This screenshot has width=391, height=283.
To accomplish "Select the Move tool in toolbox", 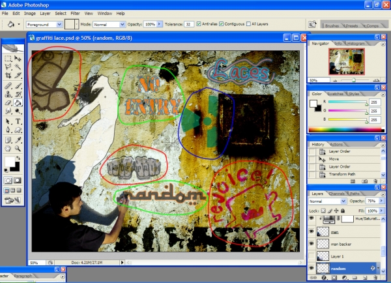I will [x=18, y=59].
